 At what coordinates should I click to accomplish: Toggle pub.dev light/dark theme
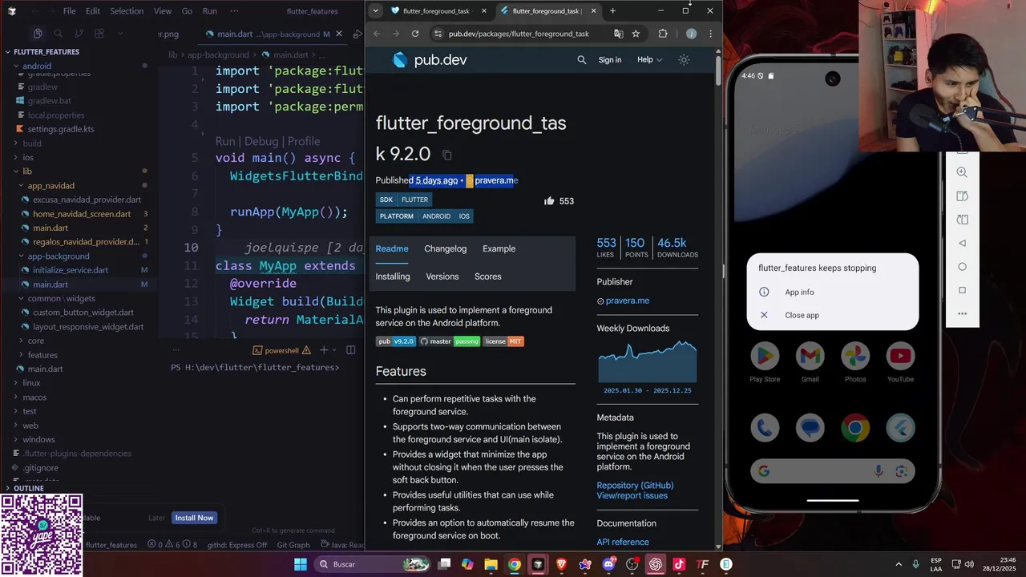684,60
